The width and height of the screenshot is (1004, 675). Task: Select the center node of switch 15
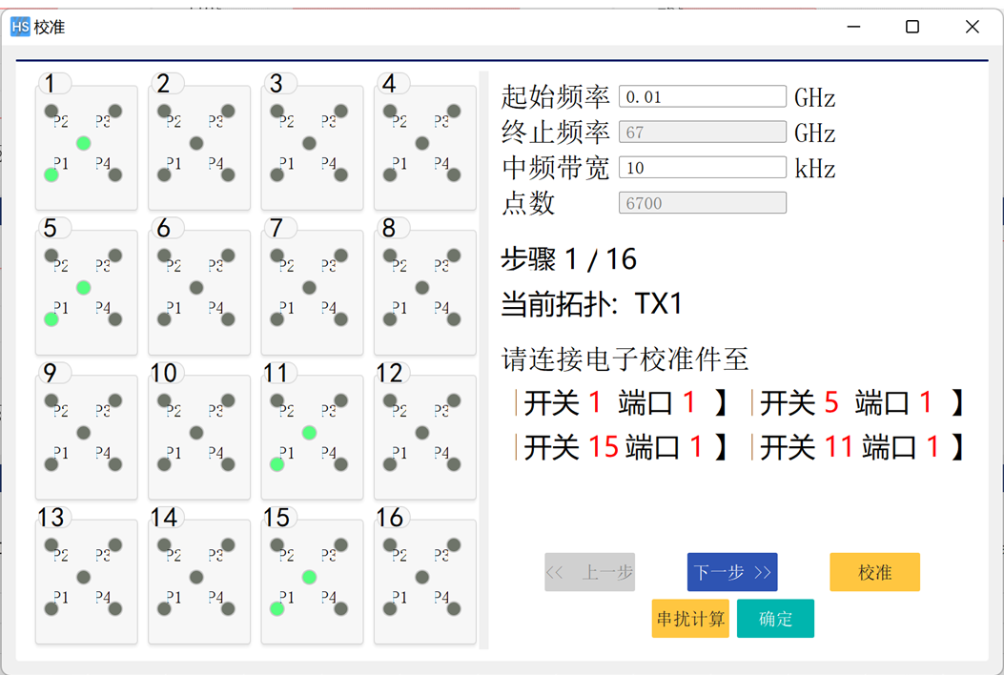[309, 577]
